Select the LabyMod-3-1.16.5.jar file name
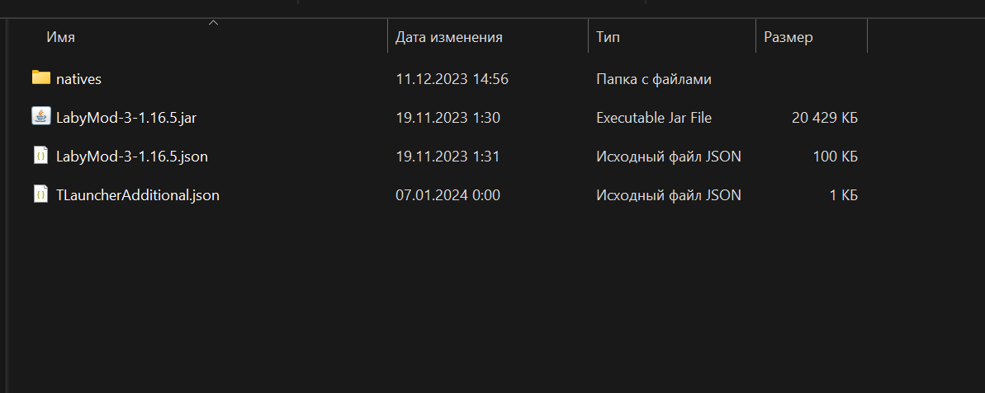The width and height of the screenshot is (985, 393). point(126,118)
